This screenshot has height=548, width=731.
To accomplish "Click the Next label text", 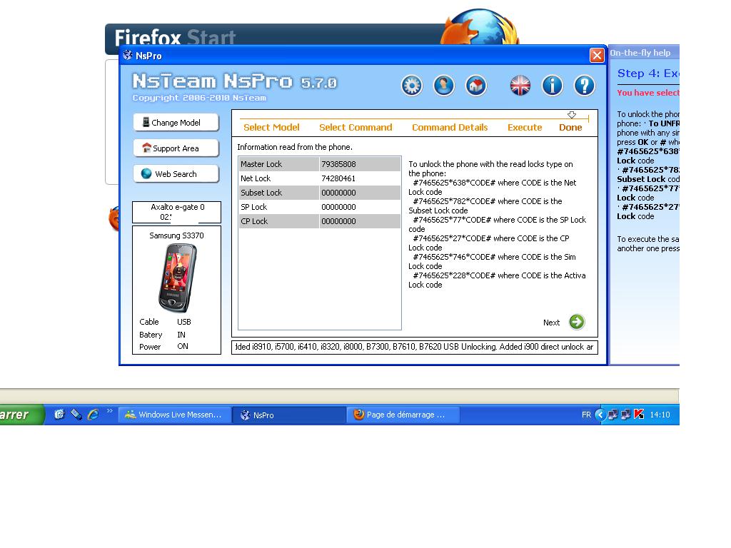I will (551, 323).
